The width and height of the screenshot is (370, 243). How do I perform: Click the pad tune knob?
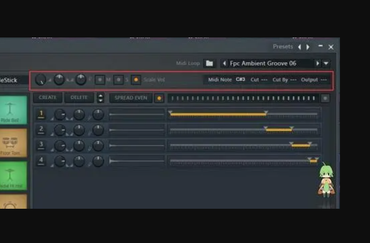(x=80, y=79)
